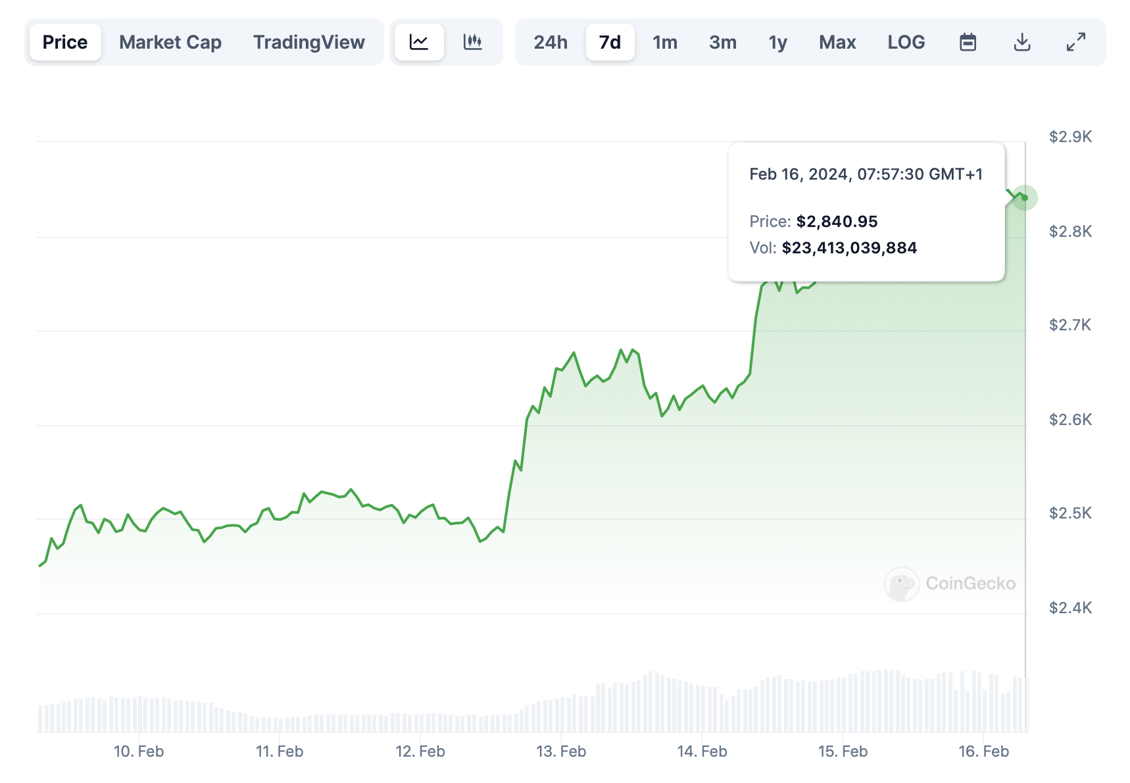Expand chart to fullscreen
This screenshot has height=783, width=1130.
point(1075,42)
